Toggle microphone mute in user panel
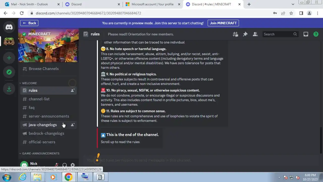Viewport: 323px width, 182px height. 57,165
